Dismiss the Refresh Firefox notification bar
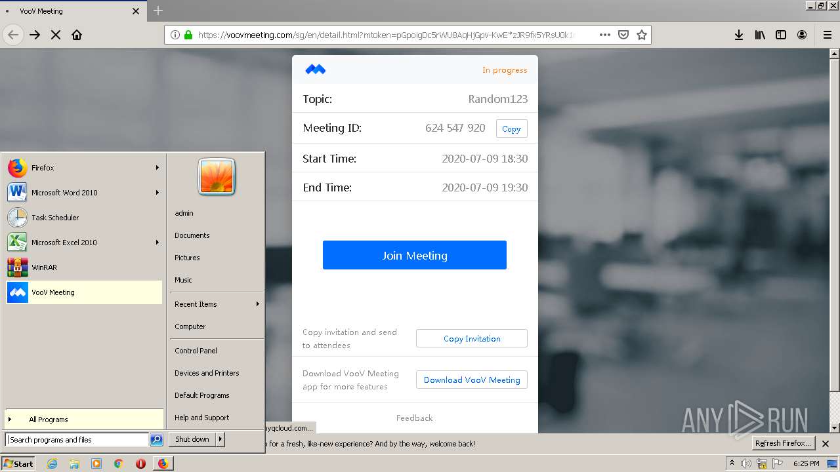Screen dimensions: 840x472 [x=826, y=444]
